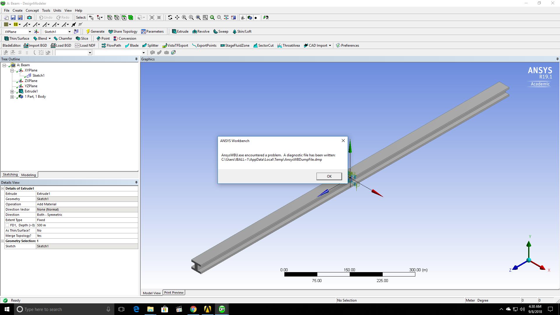The image size is (560, 315).
Task: Click the Skin/Loft tool
Action: pos(242,32)
